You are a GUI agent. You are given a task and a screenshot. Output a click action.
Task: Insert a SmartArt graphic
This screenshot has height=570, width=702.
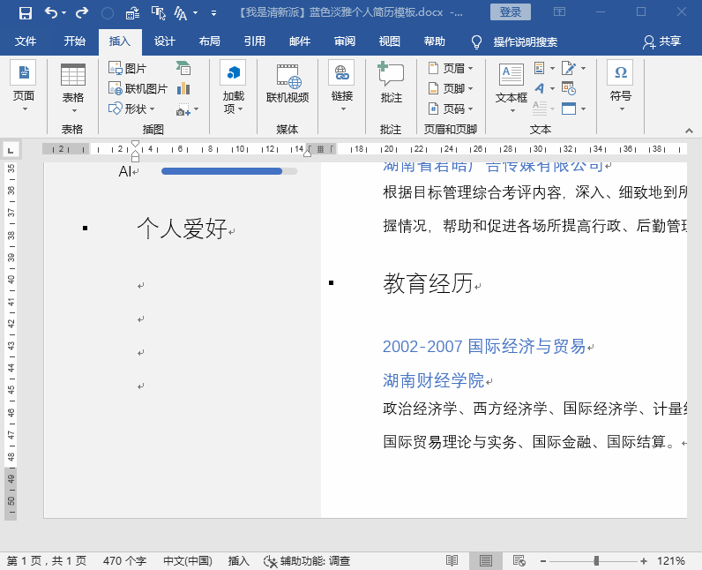[x=183, y=68]
